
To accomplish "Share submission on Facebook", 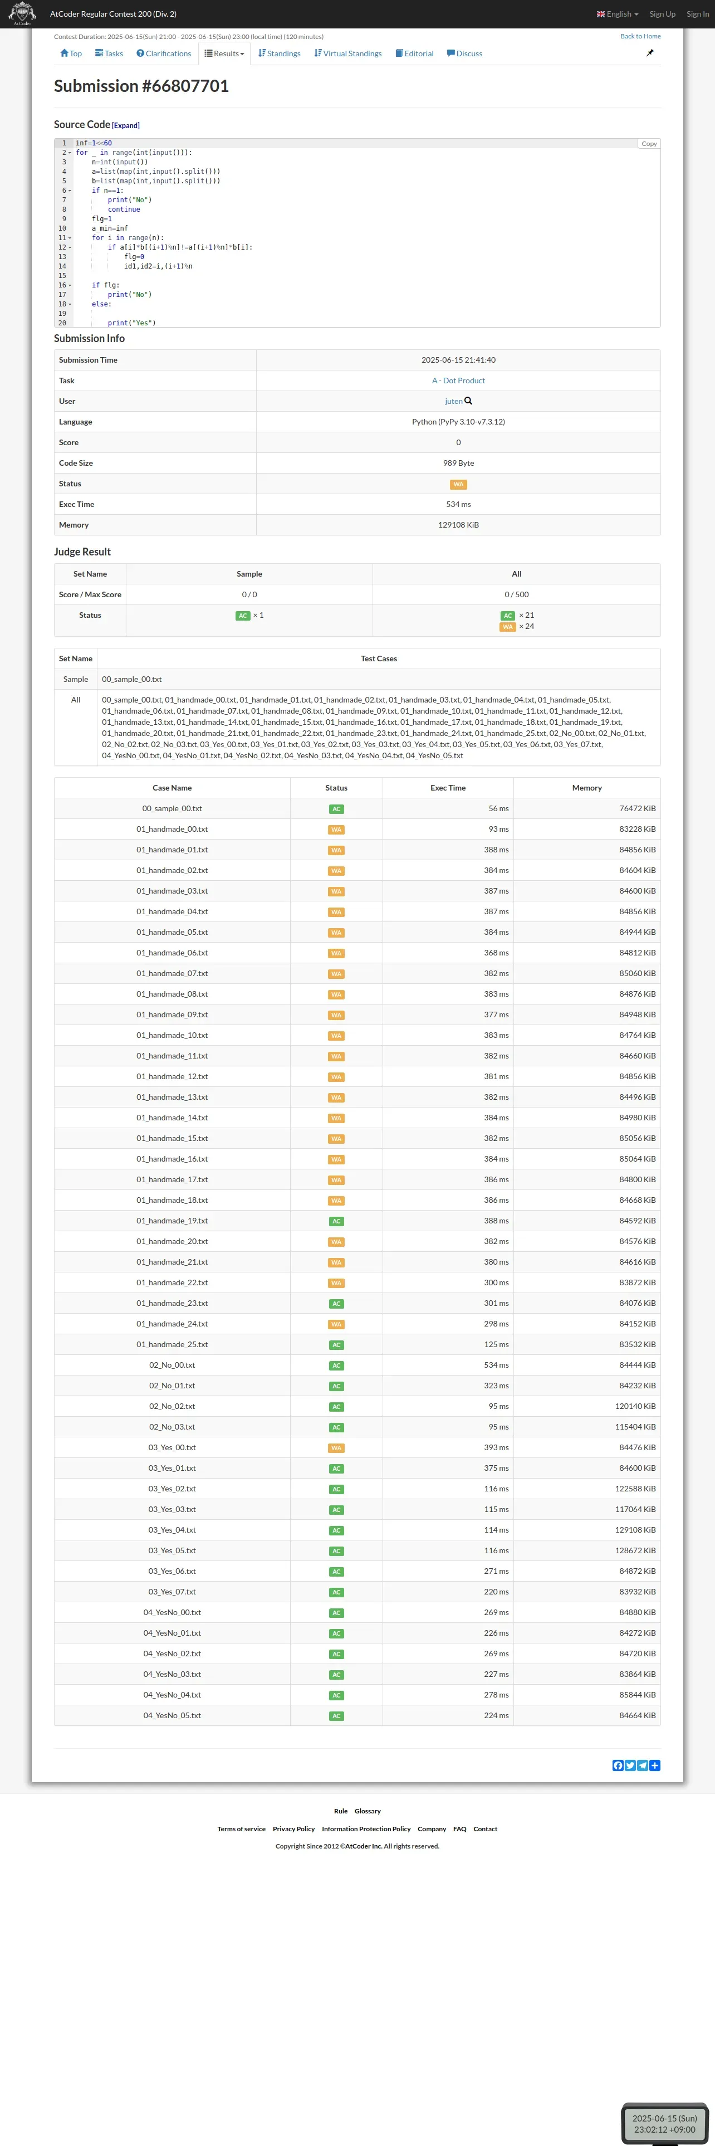I will [x=618, y=1765].
